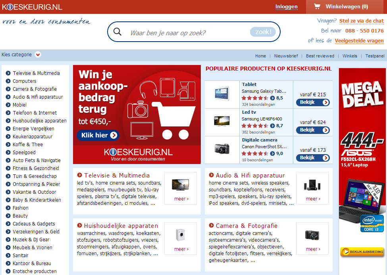Select Cadeaus & Gadgets category
This screenshot has width=387, height=275.
(34, 224)
